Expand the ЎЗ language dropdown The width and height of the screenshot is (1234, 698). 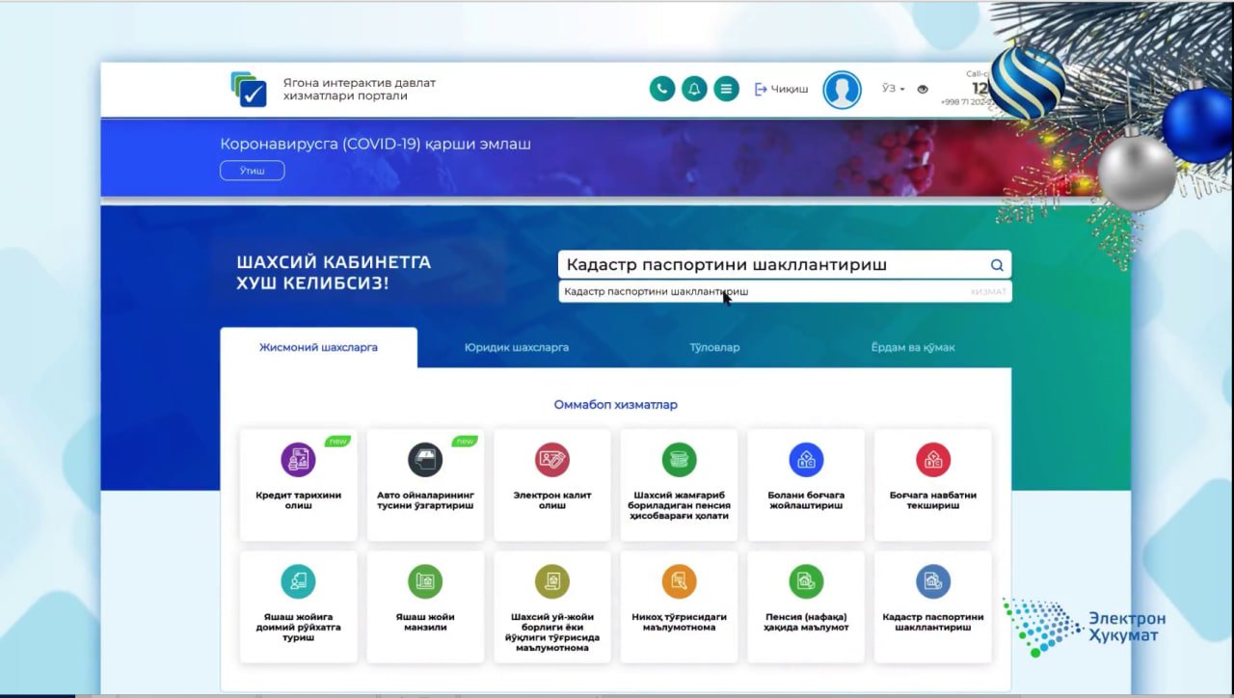(x=893, y=89)
